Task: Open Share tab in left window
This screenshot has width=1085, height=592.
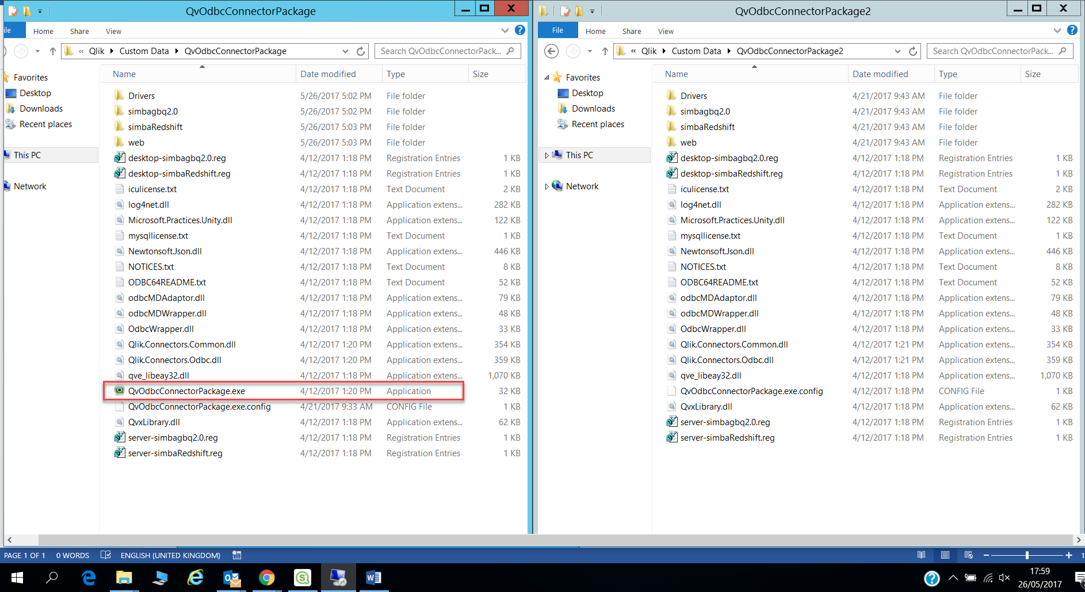Action: point(79,31)
